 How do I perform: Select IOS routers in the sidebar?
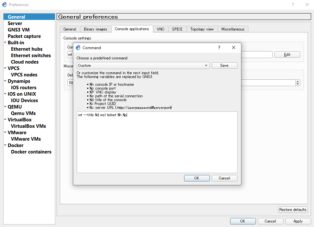pyautogui.click(x=24, y=88)
